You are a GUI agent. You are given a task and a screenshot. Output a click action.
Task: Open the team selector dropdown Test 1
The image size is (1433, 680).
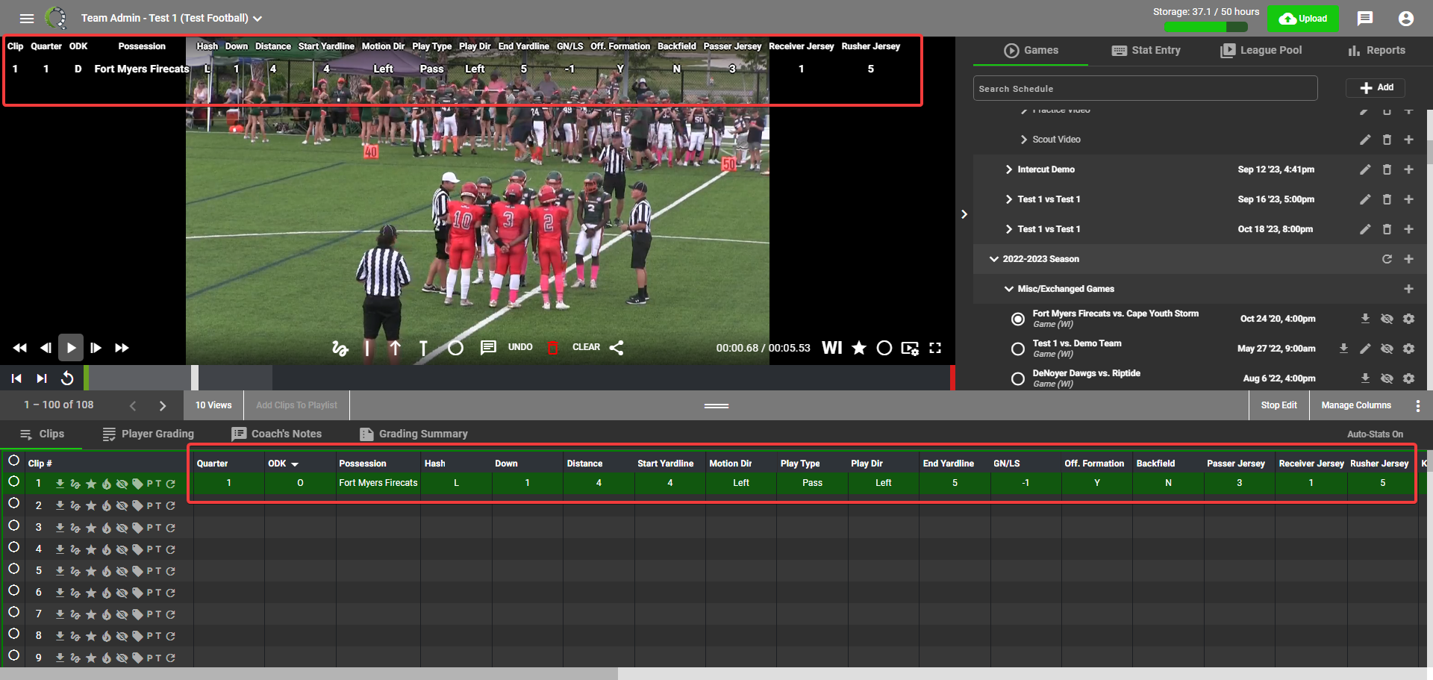171,18
